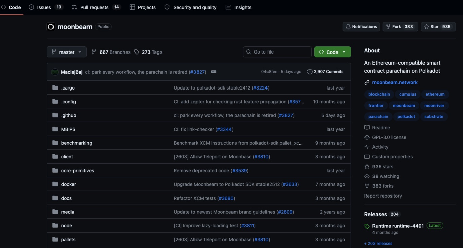The width and height of the screenshot is (463, 248).
Task: Click the pallets folder icon
Action: (55, 240)
